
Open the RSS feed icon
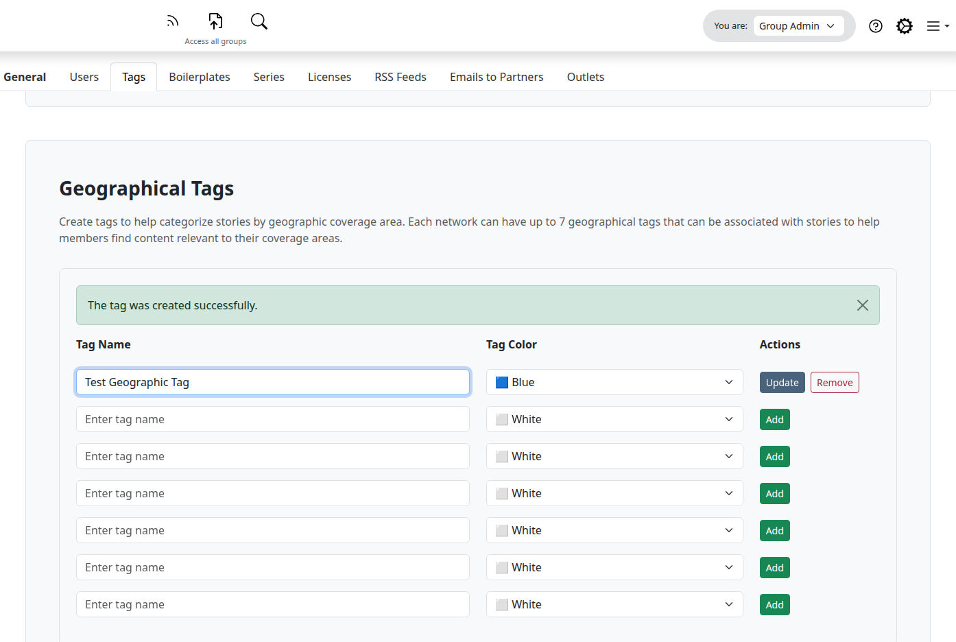[x=173, y=21]
